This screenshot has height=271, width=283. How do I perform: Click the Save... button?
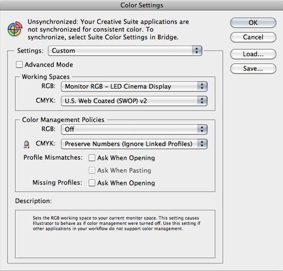[253, 69]
